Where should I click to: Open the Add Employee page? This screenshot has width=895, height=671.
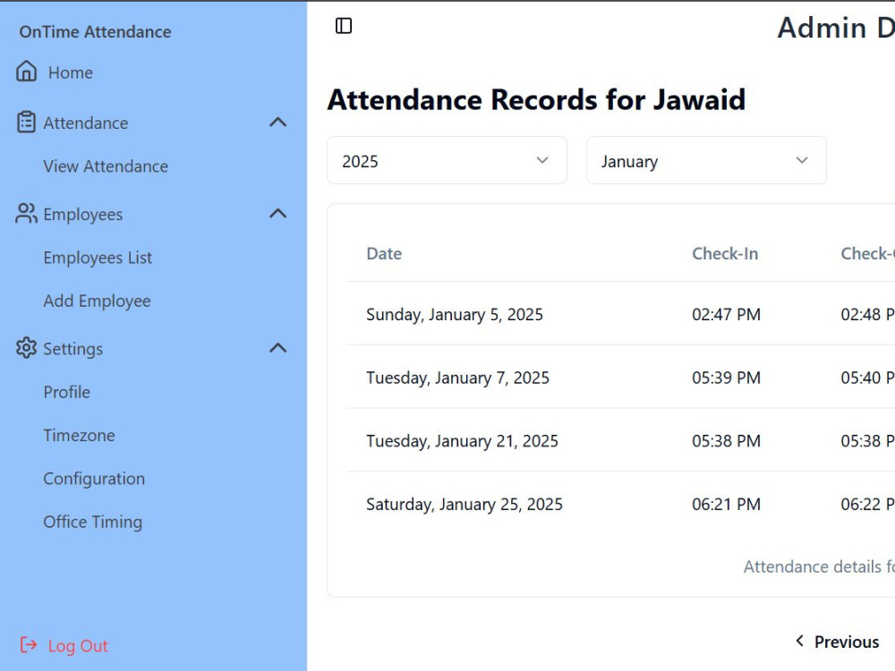point(97,301)
